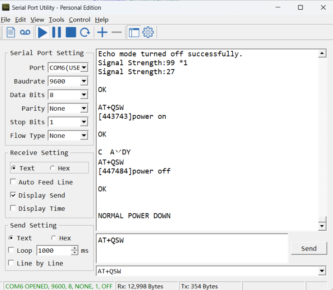Viewport: 333px width, 290px height.
Task: Click the receive log scrollbar up arrow
Action: 322,53
